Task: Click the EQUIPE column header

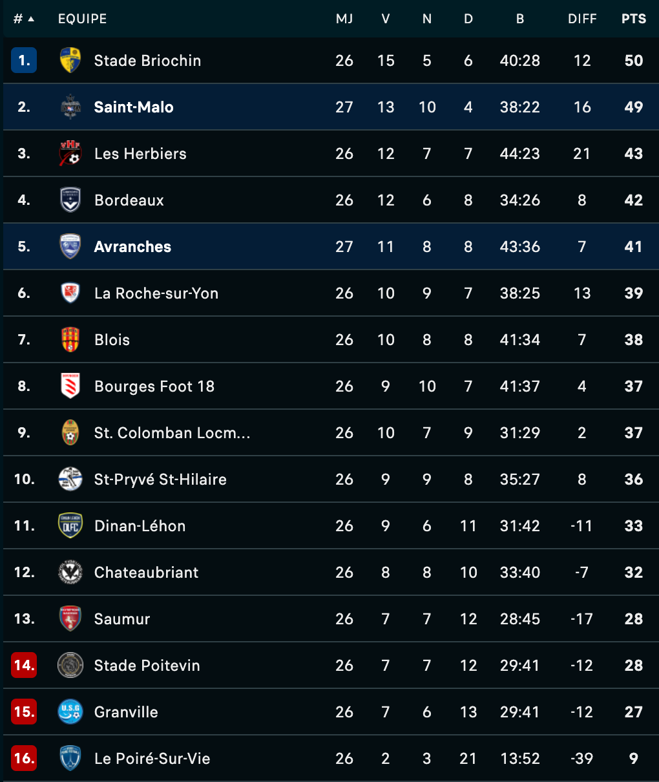Action: coord(83,19)
